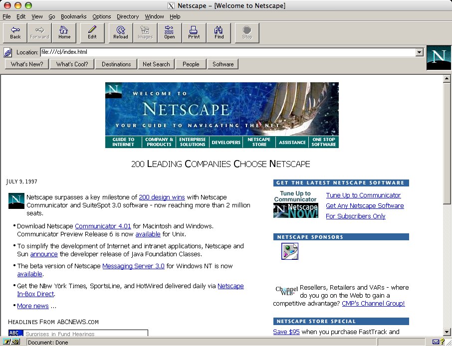Open the File menu
This screenshot has width=452, height=346.
6,16
